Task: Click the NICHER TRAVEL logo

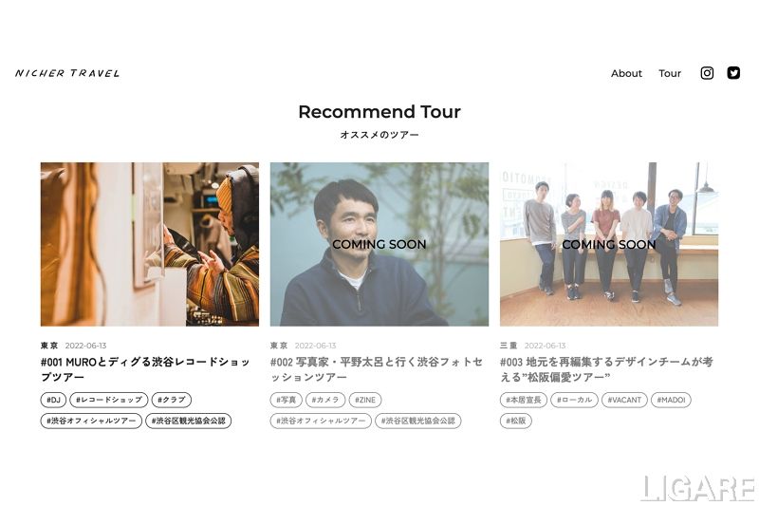Action: [67, 73]
